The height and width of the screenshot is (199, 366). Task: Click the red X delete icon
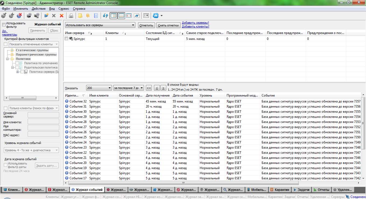point(62,16)
